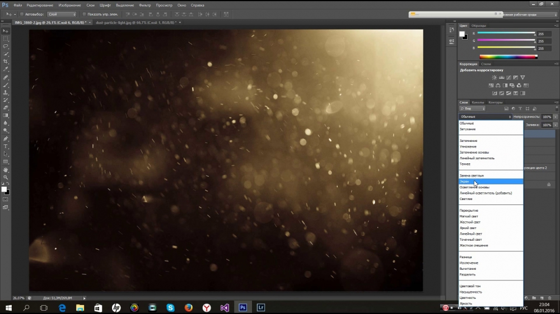Open the Слой auto-select dropdown
560x314 pixels.
pos(60,14)
